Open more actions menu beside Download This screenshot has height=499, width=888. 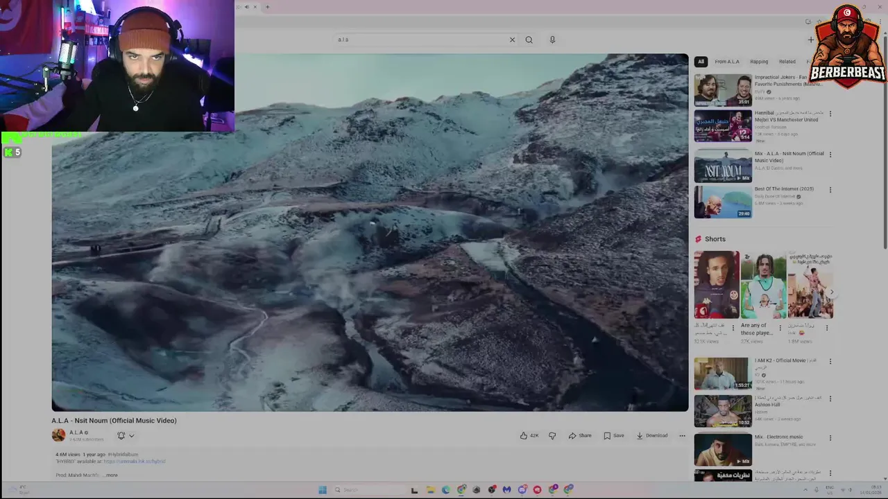tap(682, 435)
